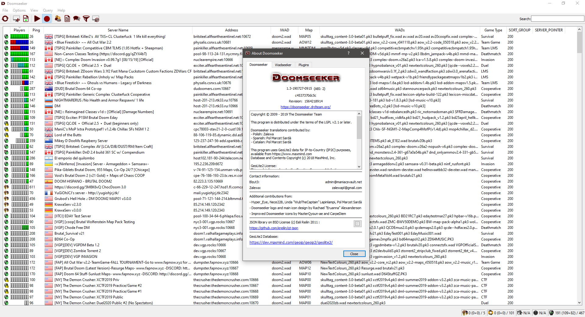The width and height of the screenshot is (585, 317).
Task: Open the Create Server monitor-plus icon
Action: point(16,19)
